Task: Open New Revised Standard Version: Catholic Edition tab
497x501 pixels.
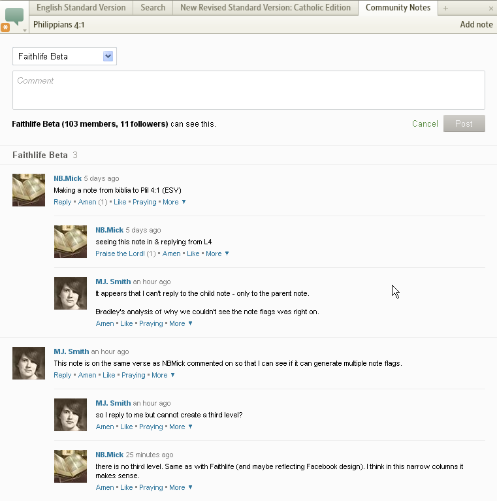Action: click(x=265, y=8)
